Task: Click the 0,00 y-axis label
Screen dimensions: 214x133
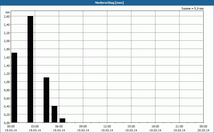Action: tap(7, 123)
